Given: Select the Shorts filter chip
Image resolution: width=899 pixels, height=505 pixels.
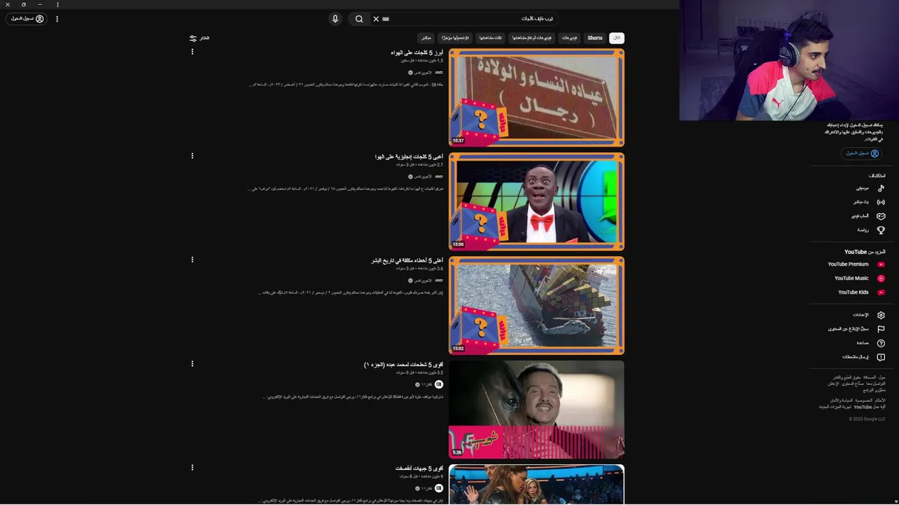Looking at the screenshot, I should pos(595,38).
